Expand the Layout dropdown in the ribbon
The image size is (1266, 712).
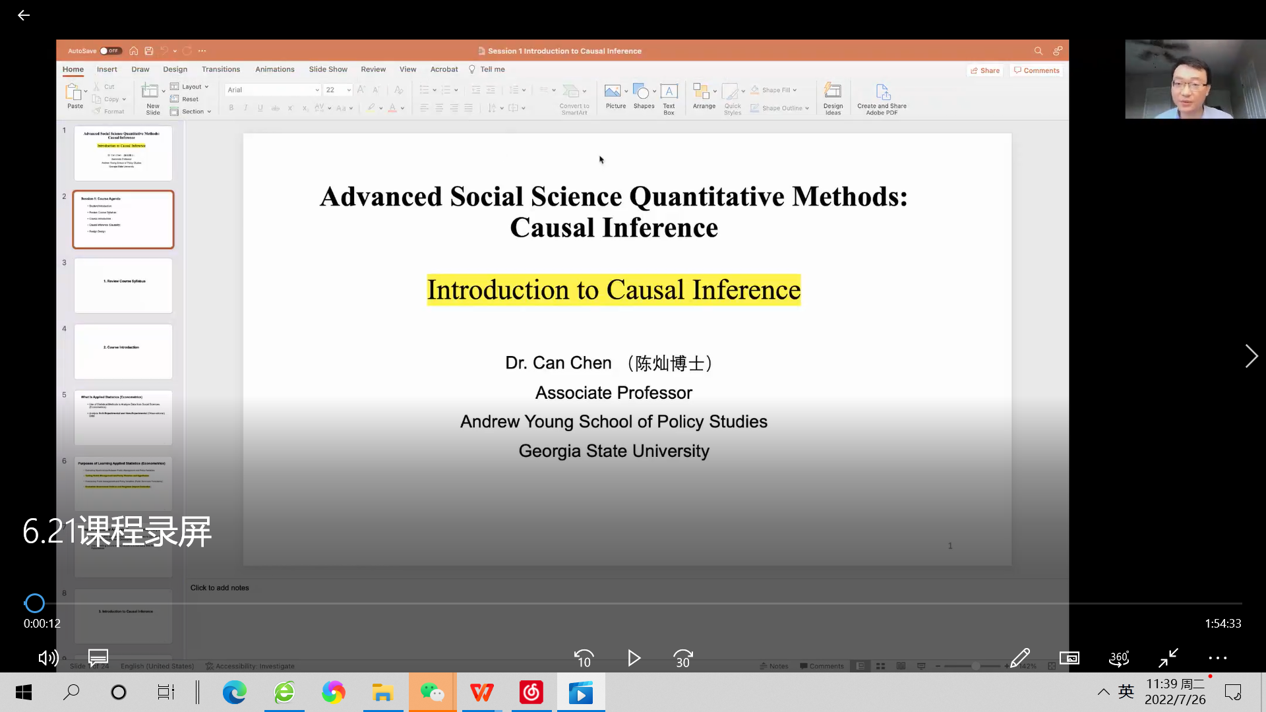point(191,86)
